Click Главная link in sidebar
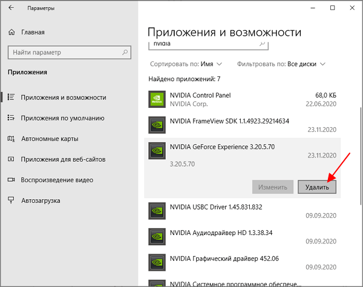The image size is (363, 287). tap(33, 32)
